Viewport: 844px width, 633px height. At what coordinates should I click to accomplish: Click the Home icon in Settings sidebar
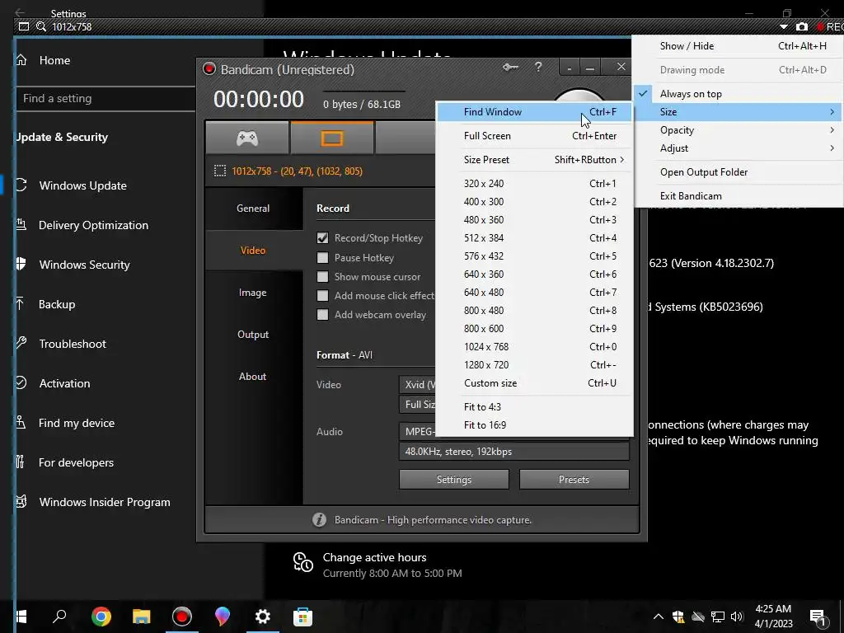[21, 59]
